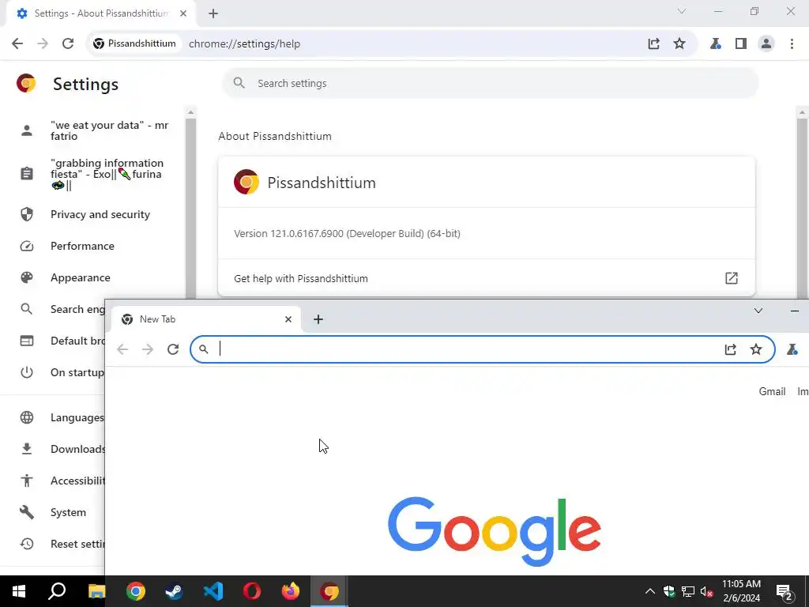This screenshot has height=607, width=809.
Task: Toggle side panel in Settings window
Action: pyautogui.click(x=741, y=44)
